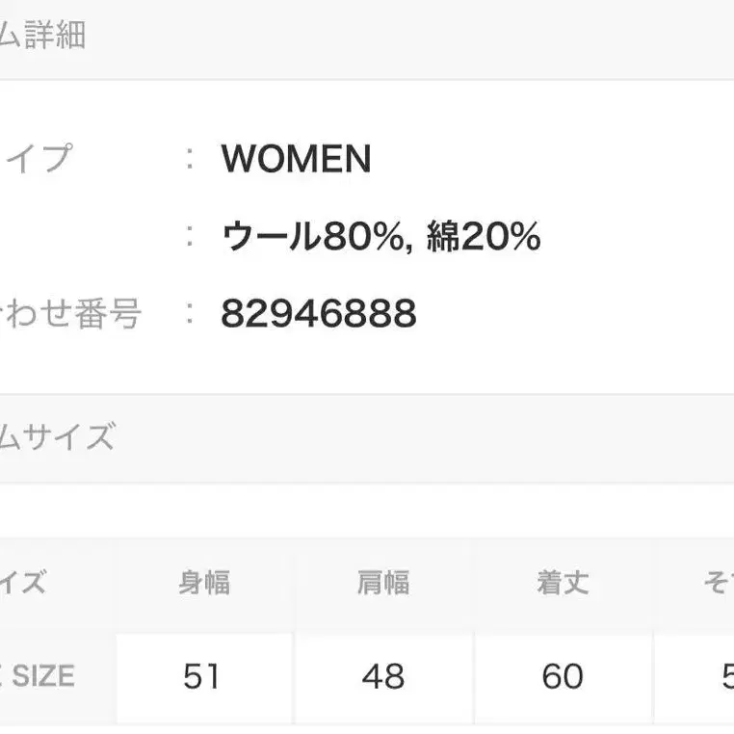Select the inquiry number 82946888
734x734 pixels.
(318, 313)
